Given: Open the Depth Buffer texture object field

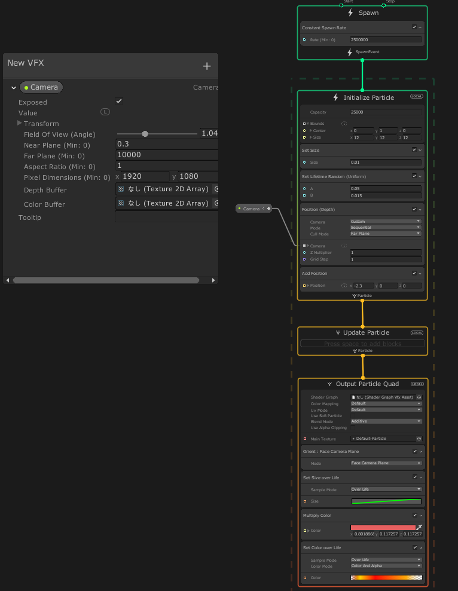Looking at the screenshot, I should pyautogui.click(x=164, y=189).
